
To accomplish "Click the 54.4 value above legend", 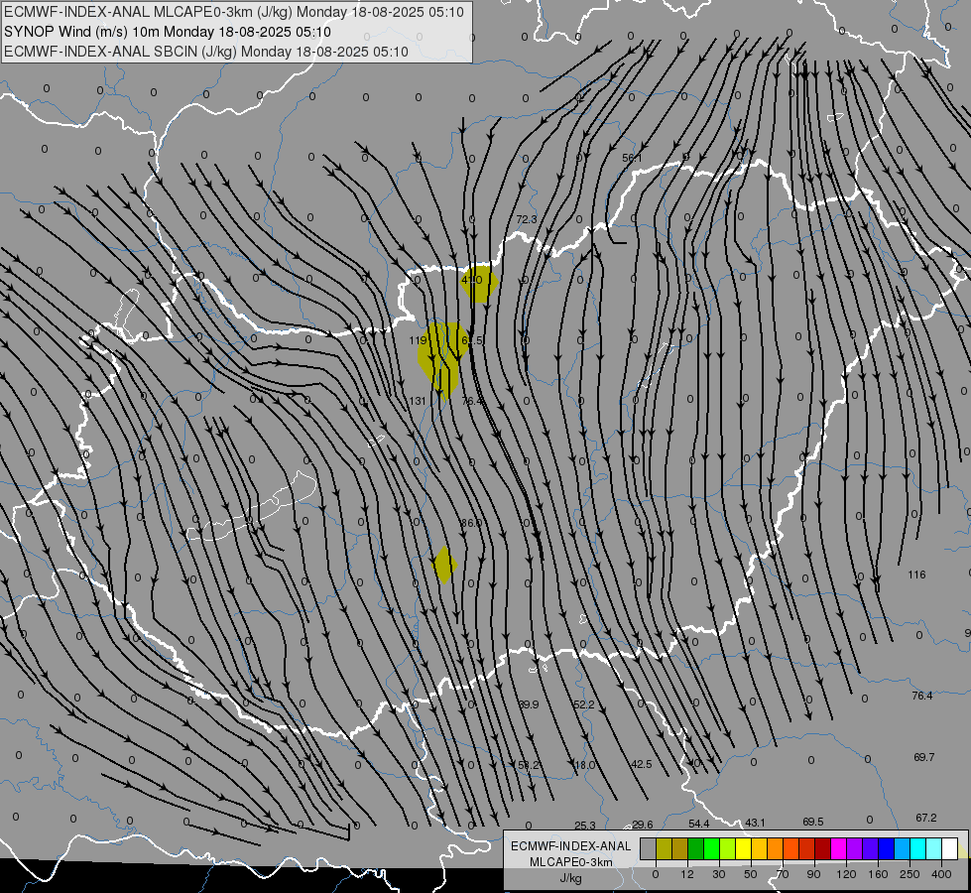I will (x=698, y=823).
